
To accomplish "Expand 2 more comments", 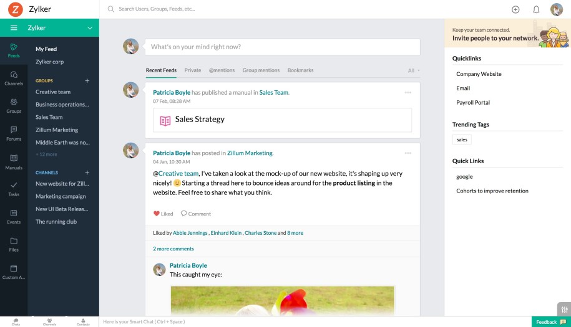I will click(x=173, y=249).
